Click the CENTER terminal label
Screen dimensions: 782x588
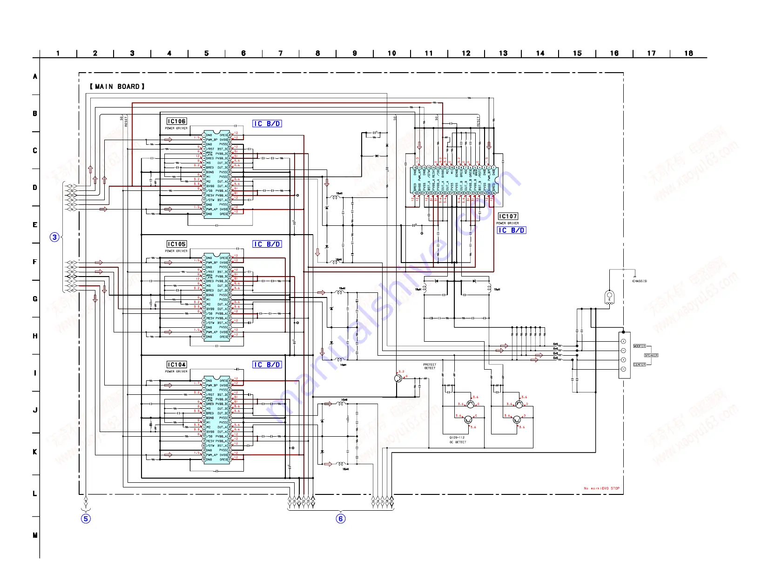coord(640,365)
